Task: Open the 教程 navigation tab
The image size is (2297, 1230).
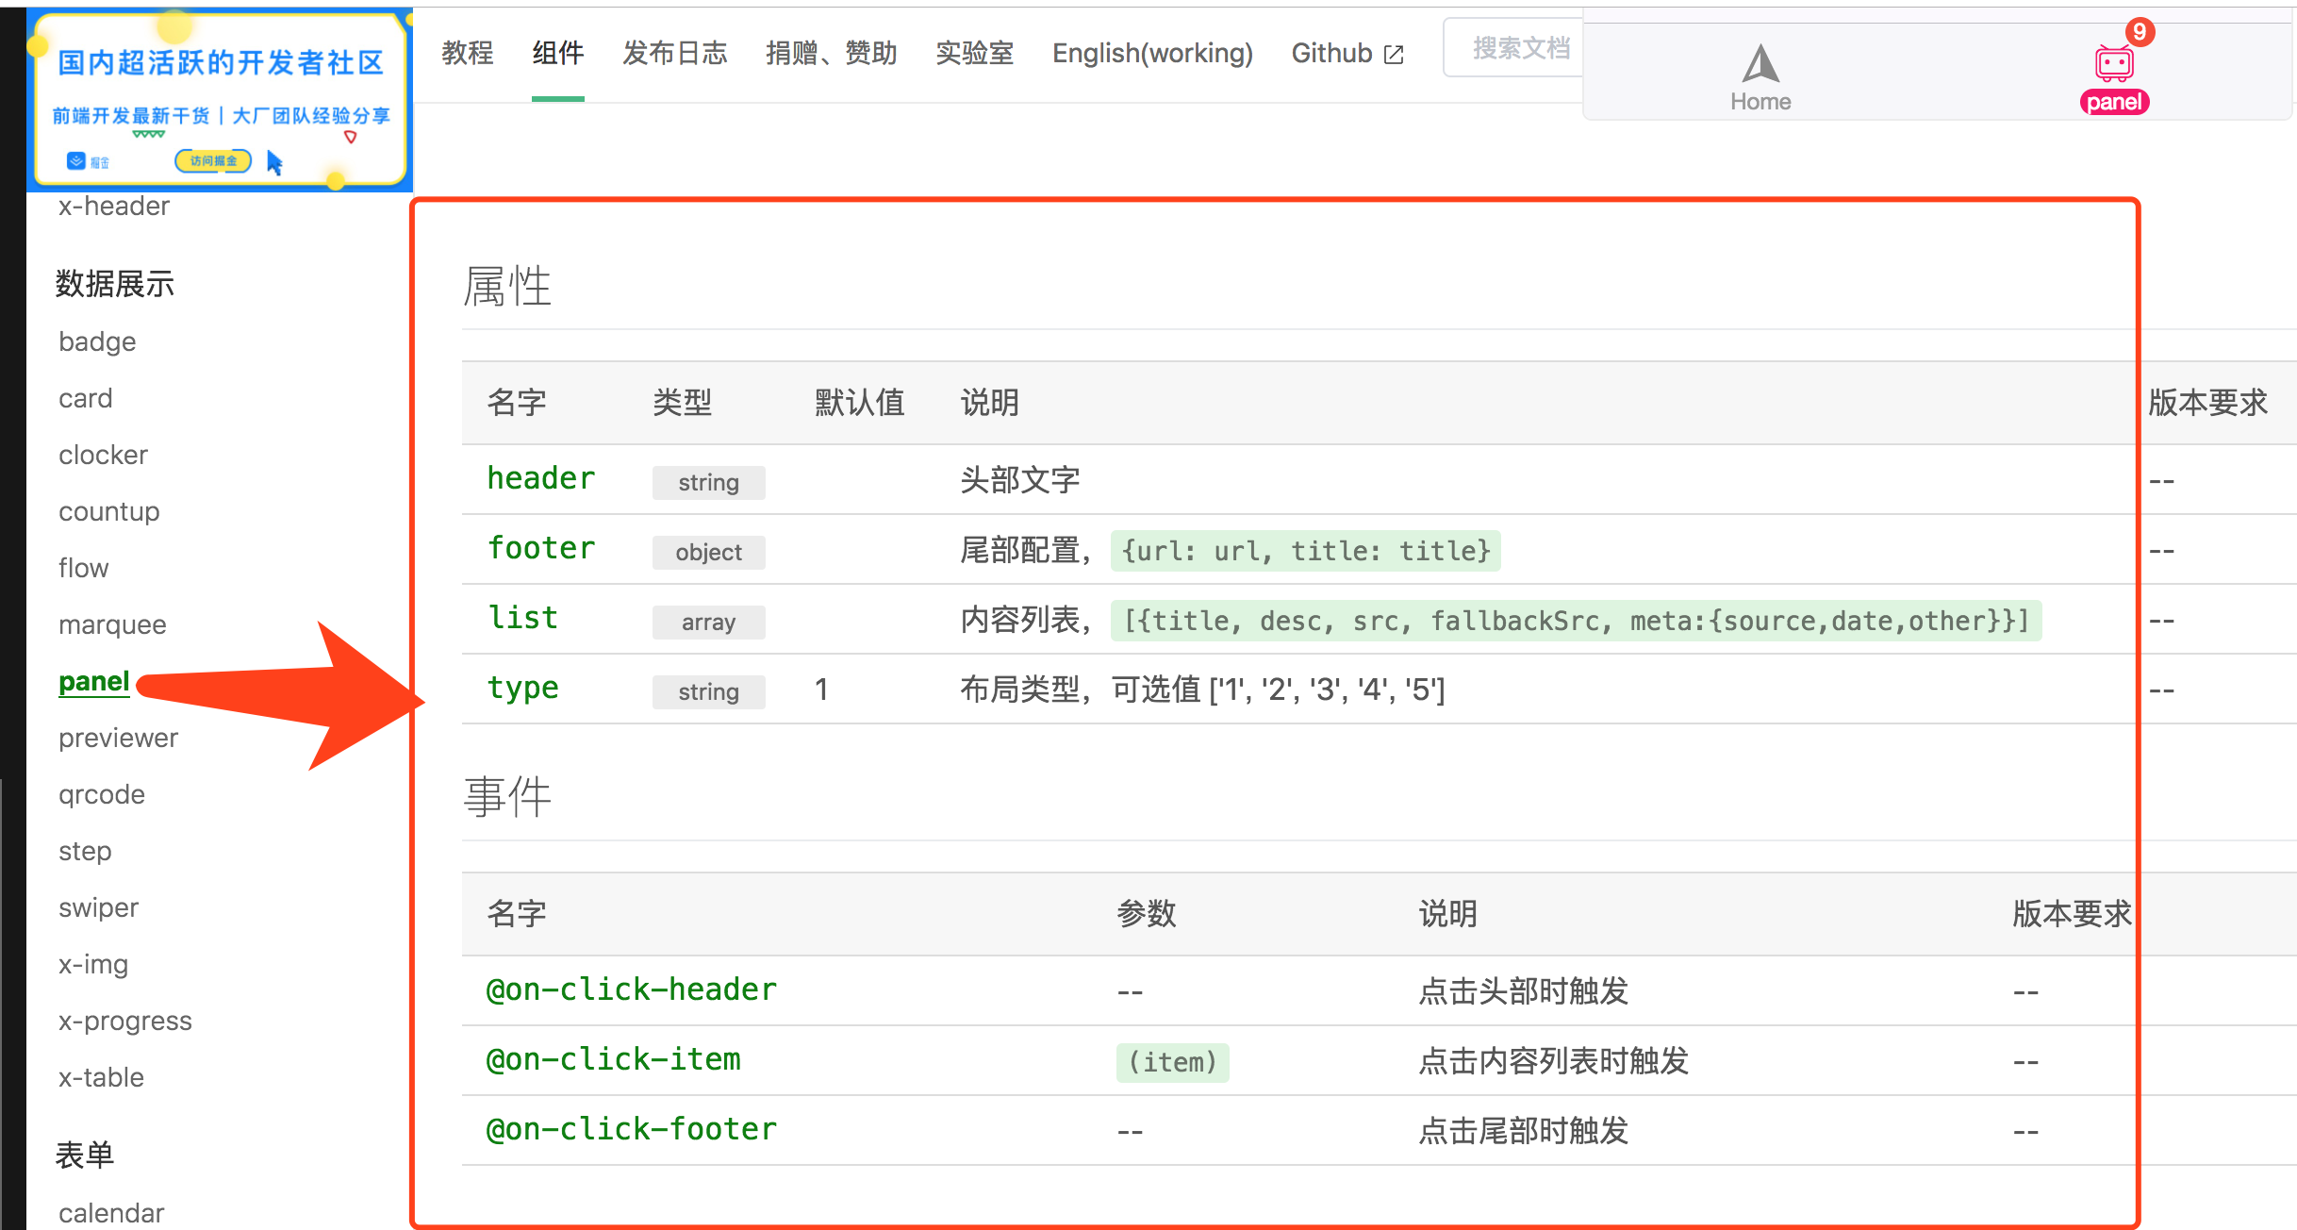Action: (468, 54)
